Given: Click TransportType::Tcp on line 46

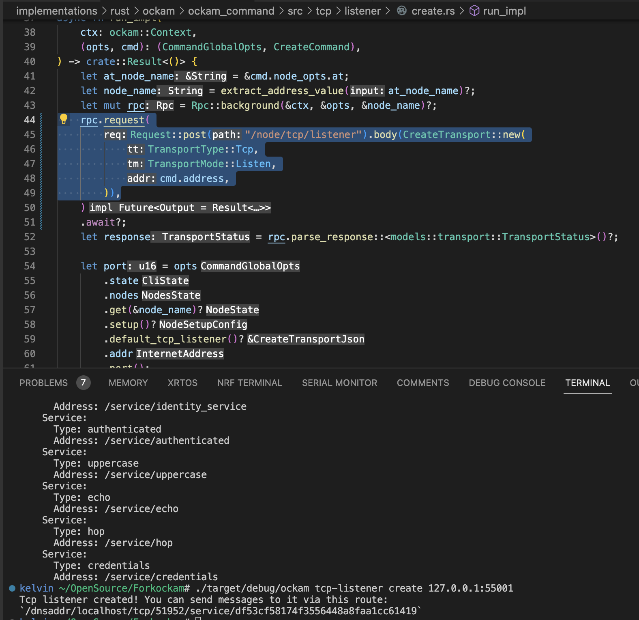Looking at the screenshot, I should [201, 149].
